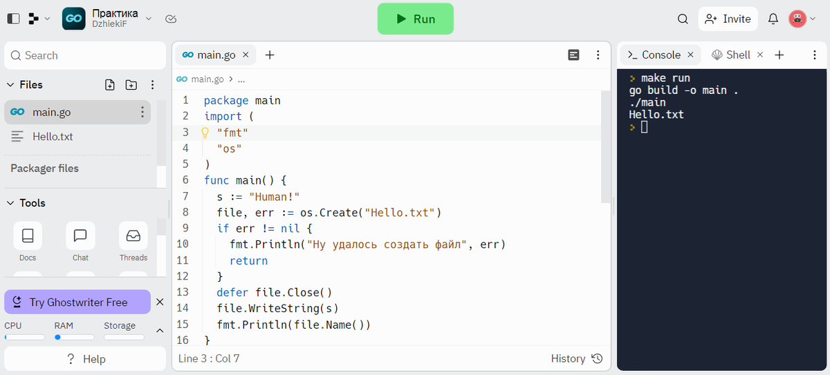The width and height of the screenshot is (830, 375).
Task: Click the CPU usage bar
Action: pyautogui.click(x=25, y=338)
